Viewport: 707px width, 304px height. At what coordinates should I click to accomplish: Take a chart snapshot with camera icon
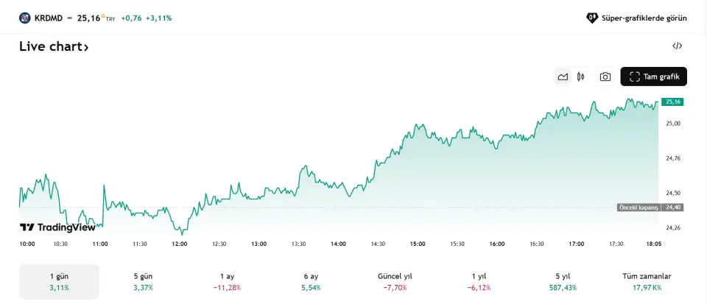[605, 77]
